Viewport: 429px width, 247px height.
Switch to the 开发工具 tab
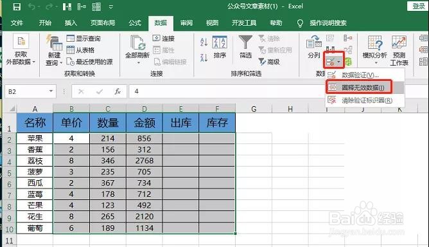tap(244, 23)
